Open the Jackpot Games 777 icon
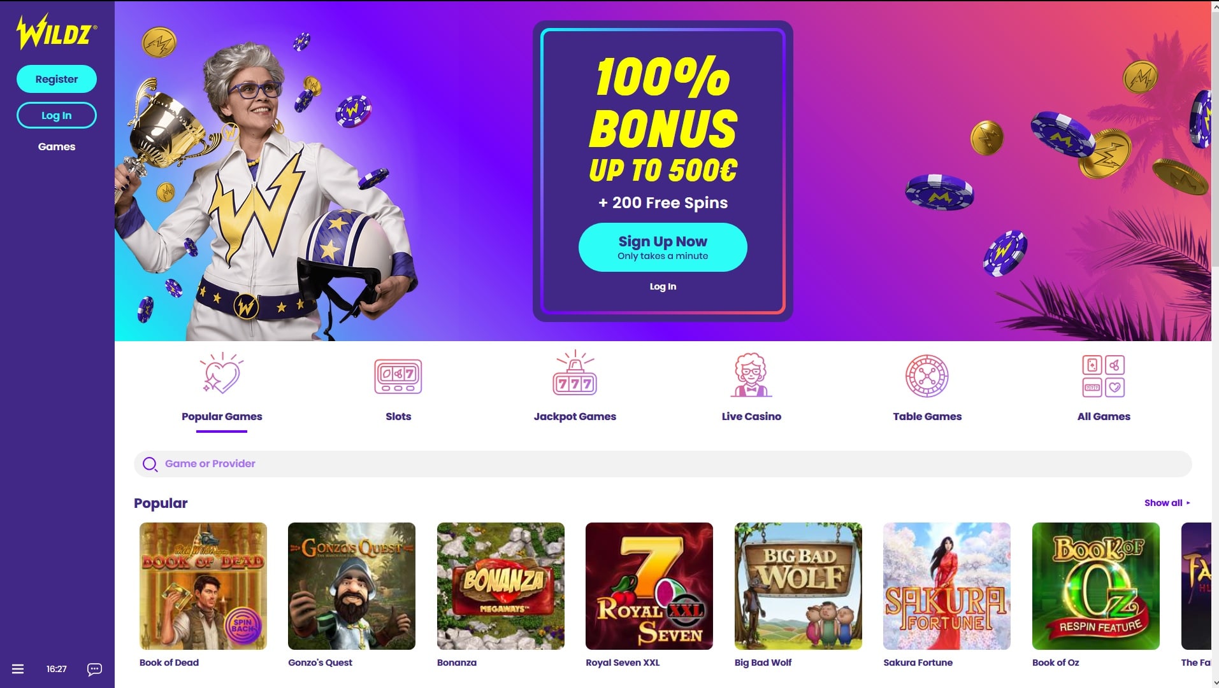This screenshot has height=688, width=1219. point(575,372)
